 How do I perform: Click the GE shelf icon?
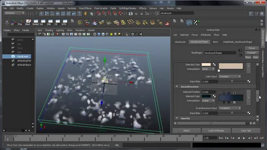pos(43,22)
